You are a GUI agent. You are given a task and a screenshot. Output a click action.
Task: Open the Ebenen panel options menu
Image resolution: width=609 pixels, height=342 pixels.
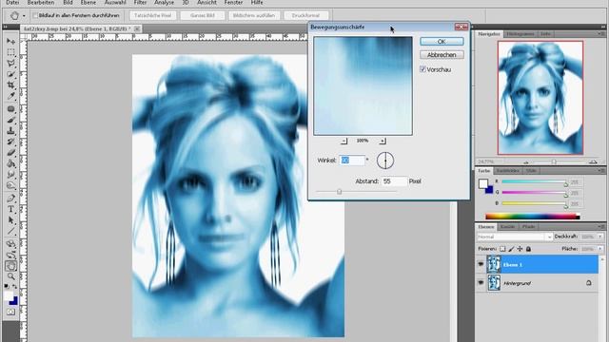click(x=601, y=226)
